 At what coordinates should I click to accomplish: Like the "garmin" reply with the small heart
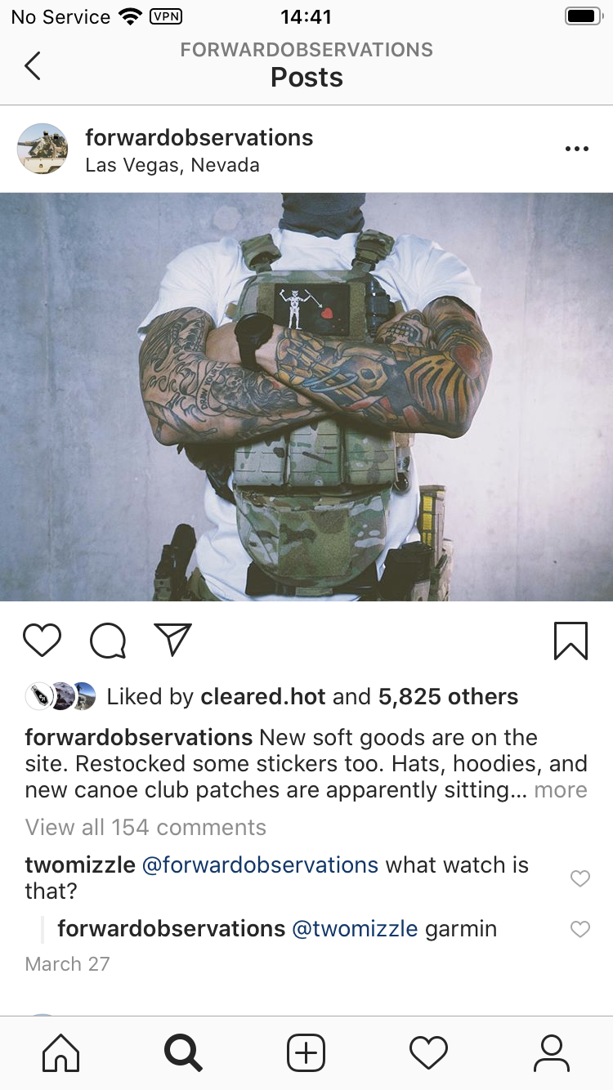579,929
